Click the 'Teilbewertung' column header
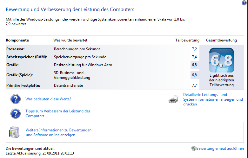 pos(187,40)
